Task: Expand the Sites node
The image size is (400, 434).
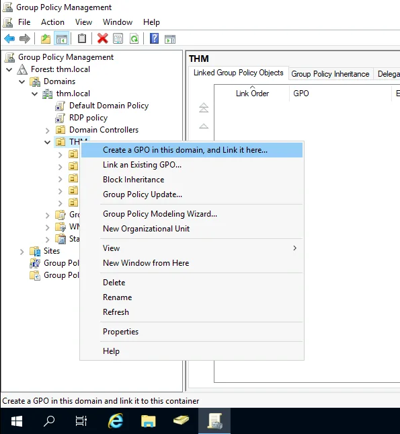Action: (x=22, y=252)
